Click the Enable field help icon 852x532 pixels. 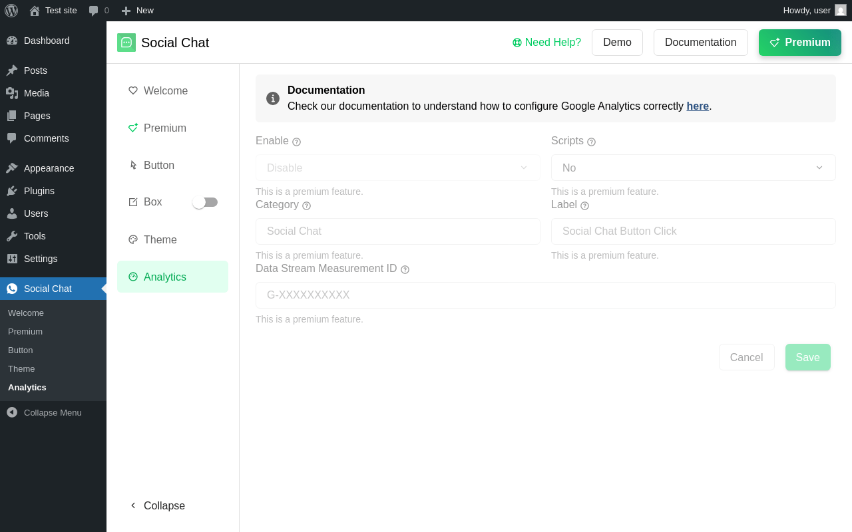tap(297, 142)
